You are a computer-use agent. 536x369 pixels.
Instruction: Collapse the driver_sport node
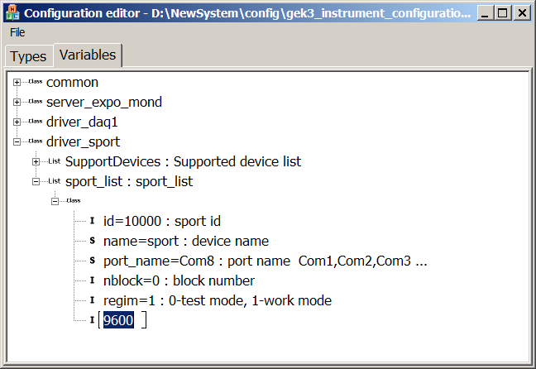click(17, 142)
